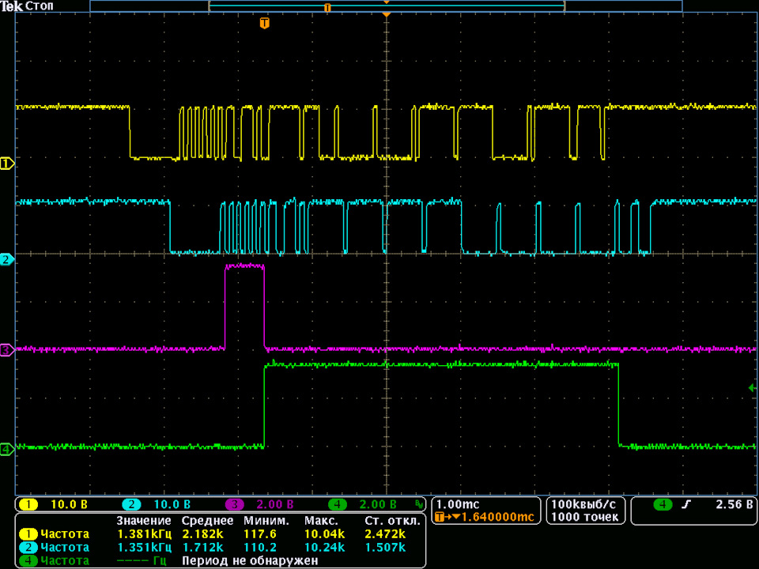Click the yellow channel 1 badge in the measurement table

click(28, 533)
